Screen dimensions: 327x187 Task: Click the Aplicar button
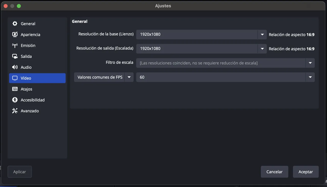tap(20, 172)
